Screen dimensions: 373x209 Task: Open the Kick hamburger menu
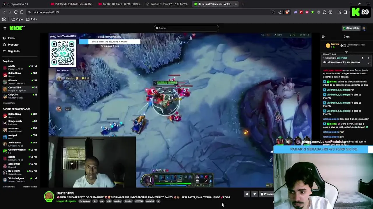[5, 28]
